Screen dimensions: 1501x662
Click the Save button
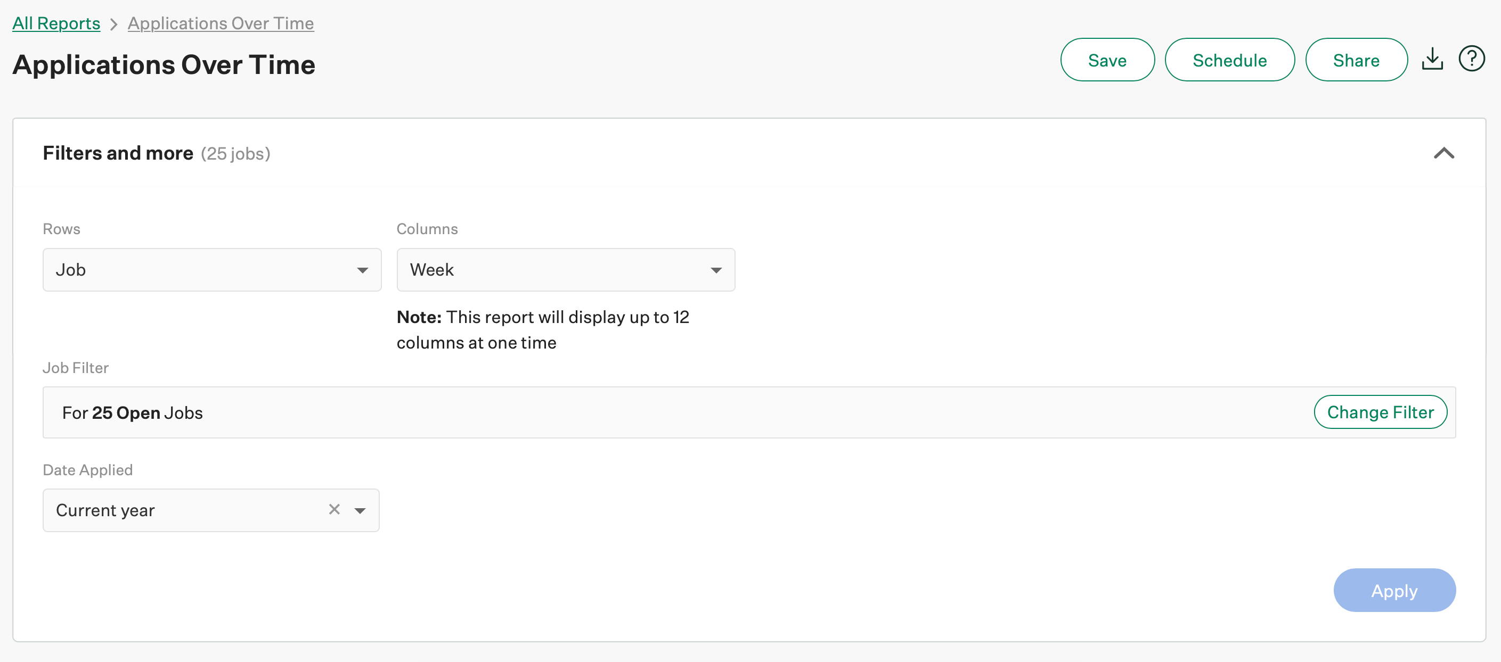[x=1107, y=60]
